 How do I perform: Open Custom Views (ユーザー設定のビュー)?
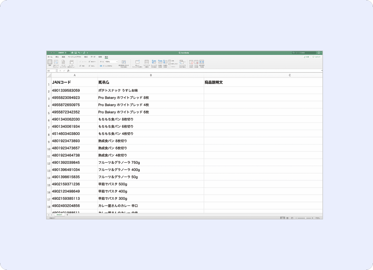click(71, 62)
